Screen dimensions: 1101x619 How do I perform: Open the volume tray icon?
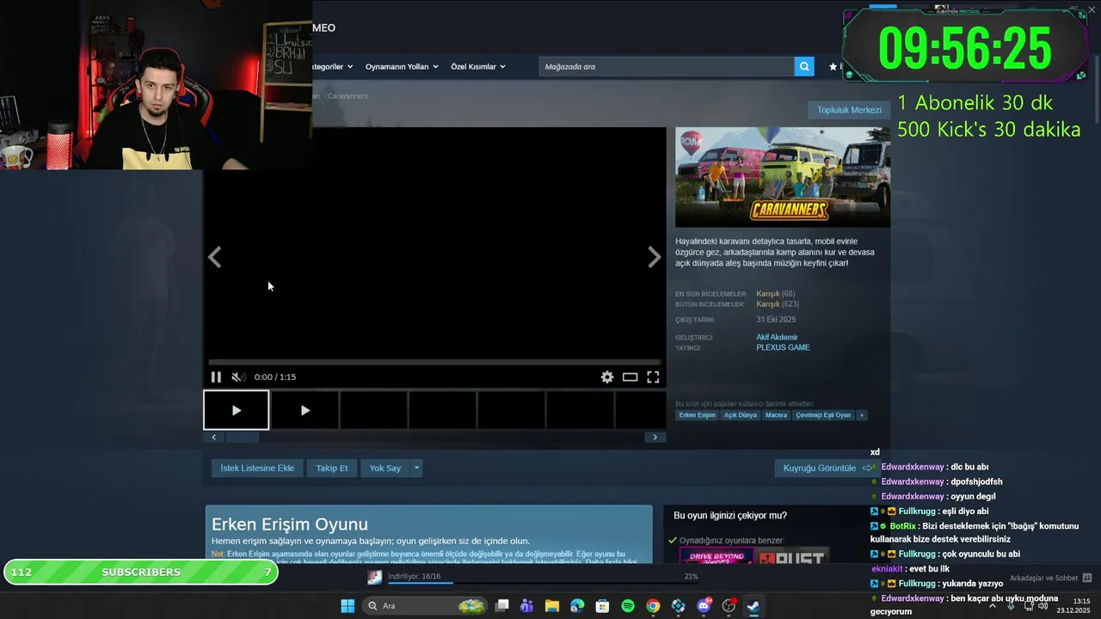pyautogui.click(x=1043, y=606)
